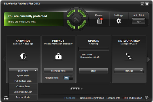Toggle the Auto Pilot switch
Viewport: 153px width, 102px height.
(139, 21)
